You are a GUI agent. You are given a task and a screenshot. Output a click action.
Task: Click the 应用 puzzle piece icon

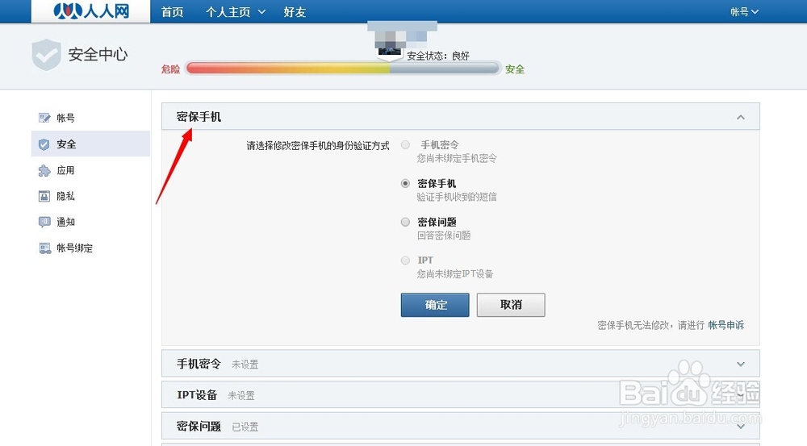coord(44,171)
